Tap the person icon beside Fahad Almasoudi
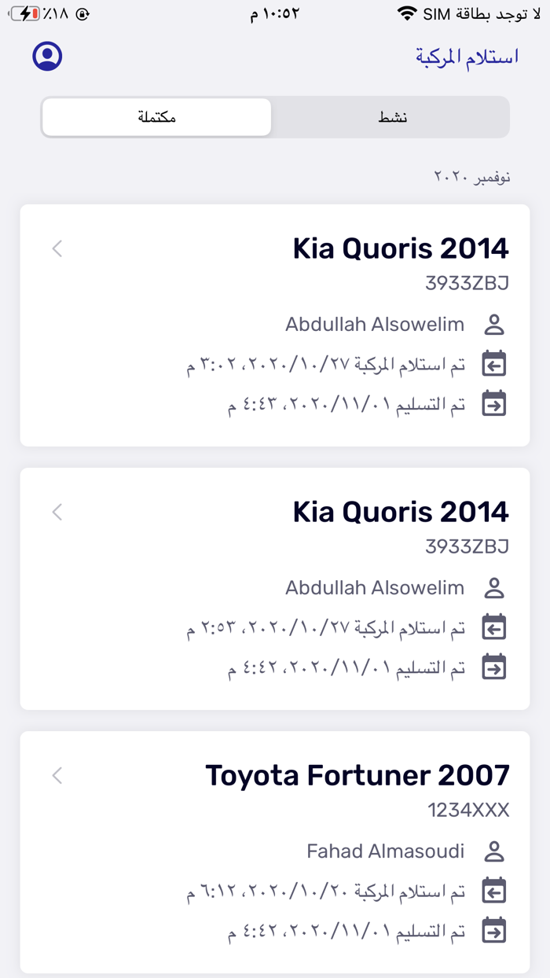The height and width of the screenshot is (978, 550). (x=494, y=851)
